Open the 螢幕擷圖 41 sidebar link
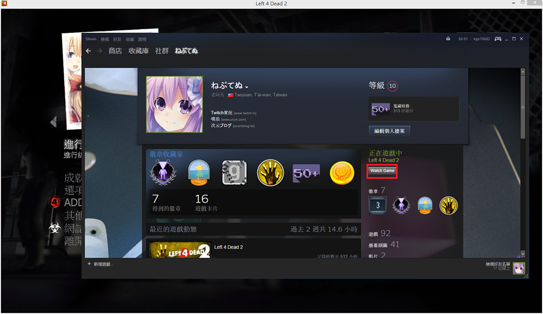 tap(384, 245)
